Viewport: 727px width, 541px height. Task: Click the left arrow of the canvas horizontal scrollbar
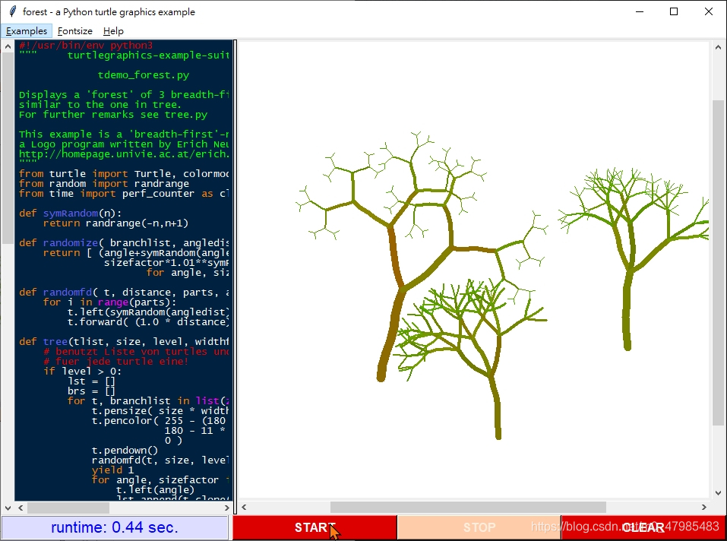coord(244,508)
